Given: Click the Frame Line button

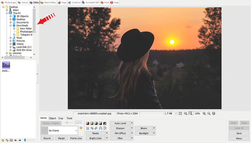Looking at the screenshot, I should point(76,138).
